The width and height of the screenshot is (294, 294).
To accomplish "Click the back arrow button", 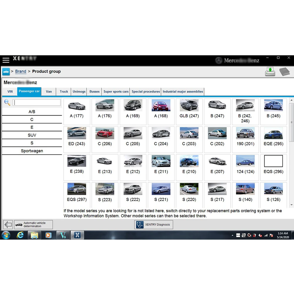I will [8, 224].
